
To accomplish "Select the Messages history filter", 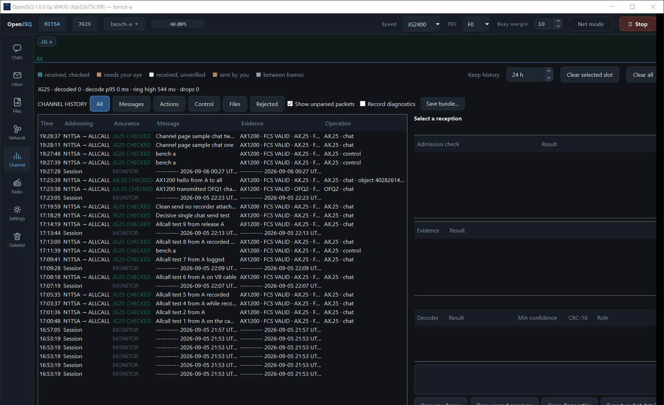I will click(131, 104).
